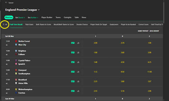Open Bet Builder badge for Brighton v Fulham
Image resolution: width=169 pixels, height=101 pixels.
[73, 52]
